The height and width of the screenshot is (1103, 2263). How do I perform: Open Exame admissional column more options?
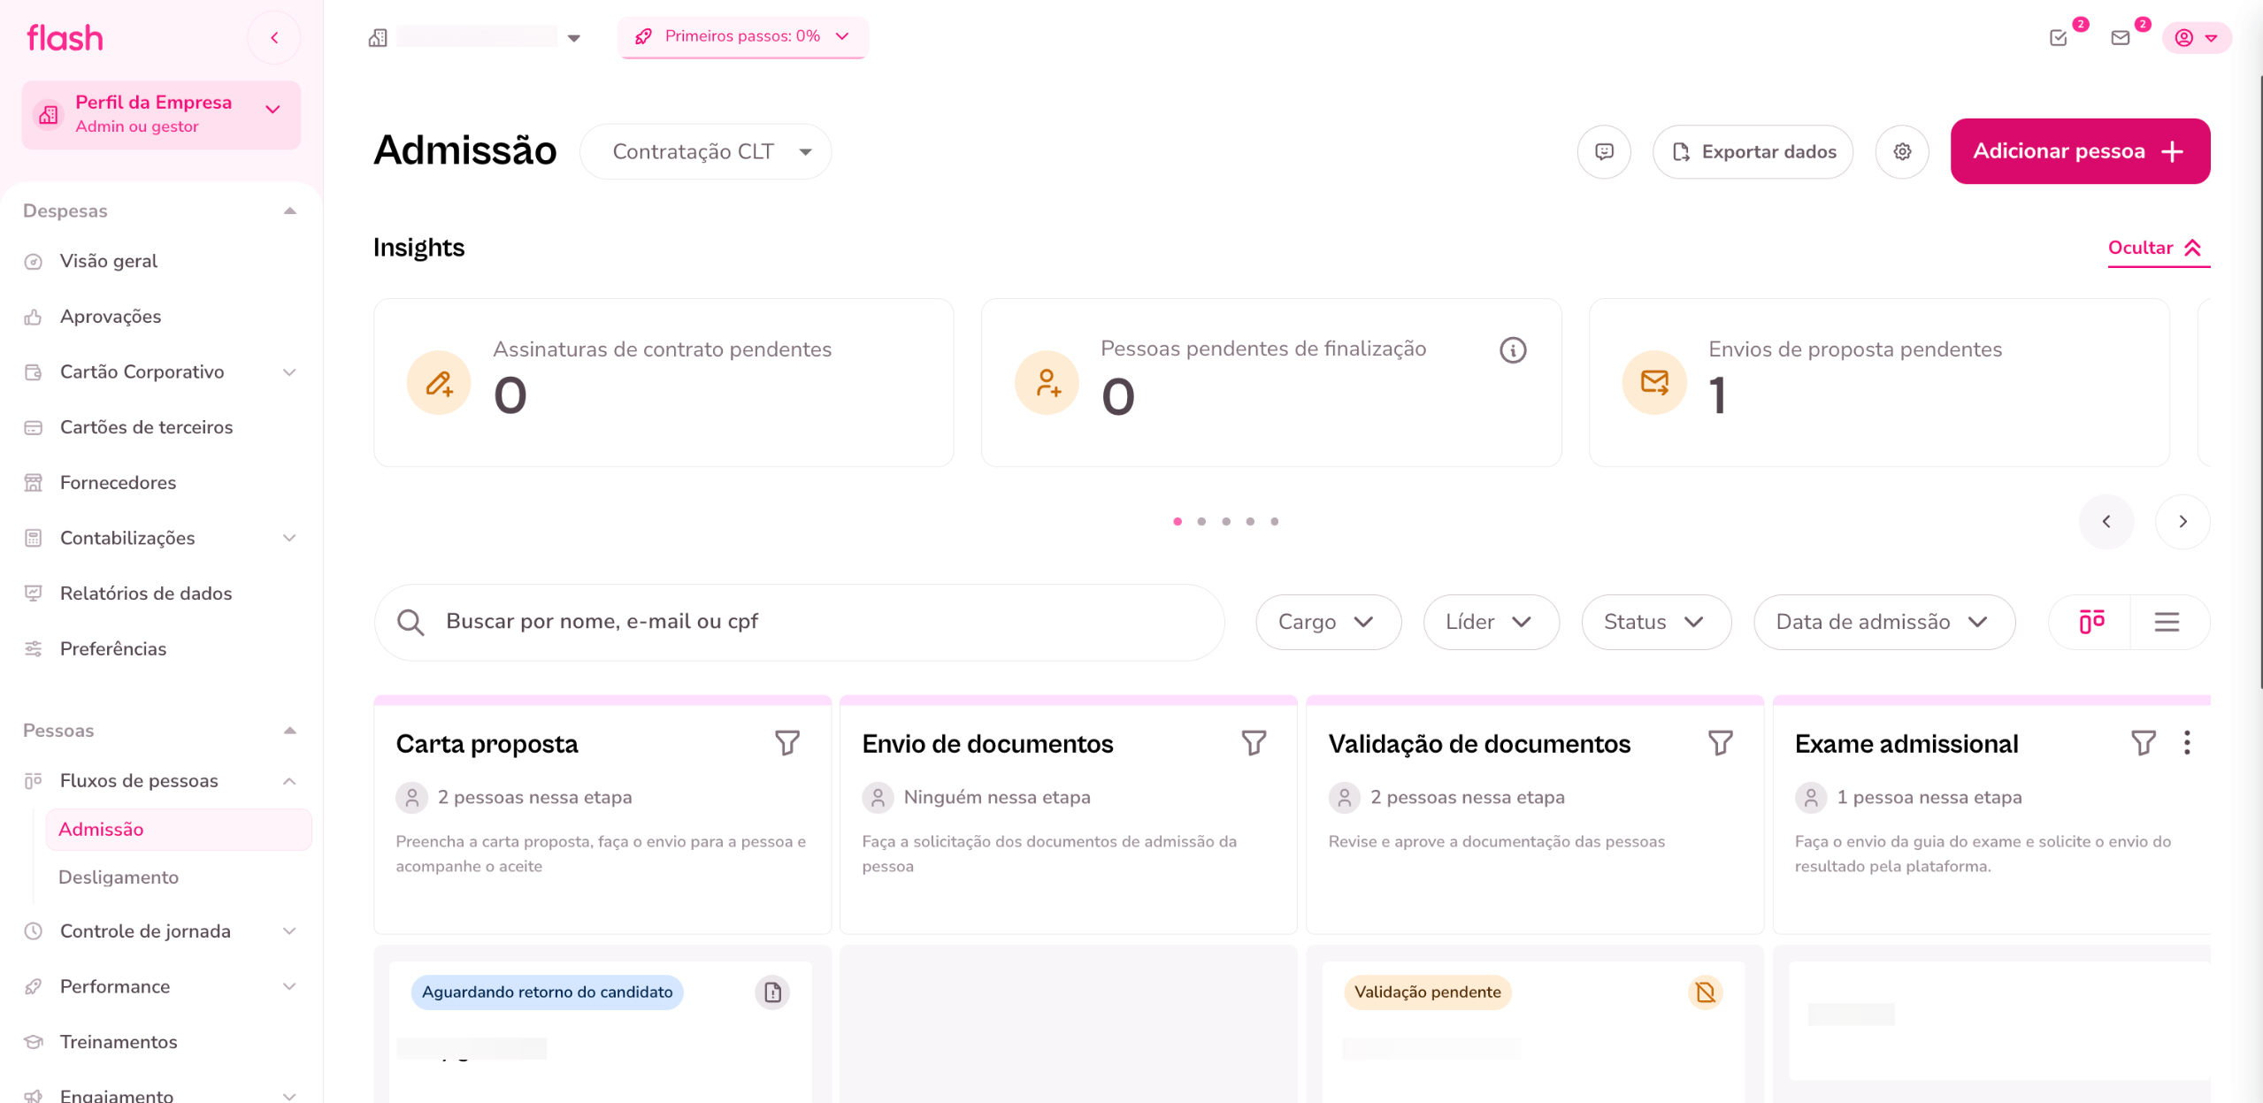2187,743
